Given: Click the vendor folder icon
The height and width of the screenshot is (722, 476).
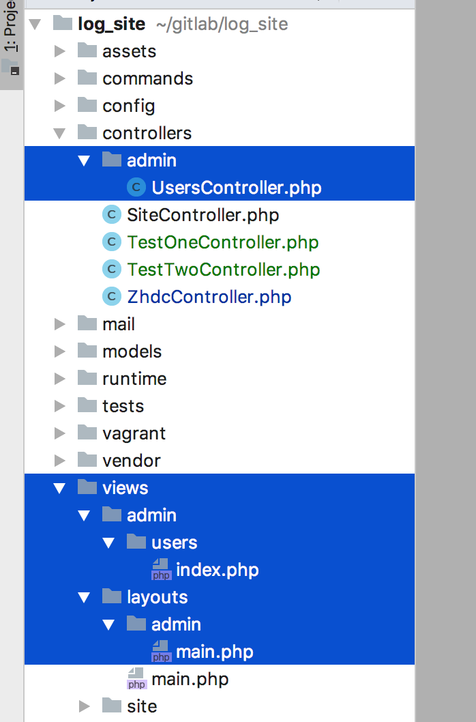Looking at the screenshot, I should tap(87, 460).
